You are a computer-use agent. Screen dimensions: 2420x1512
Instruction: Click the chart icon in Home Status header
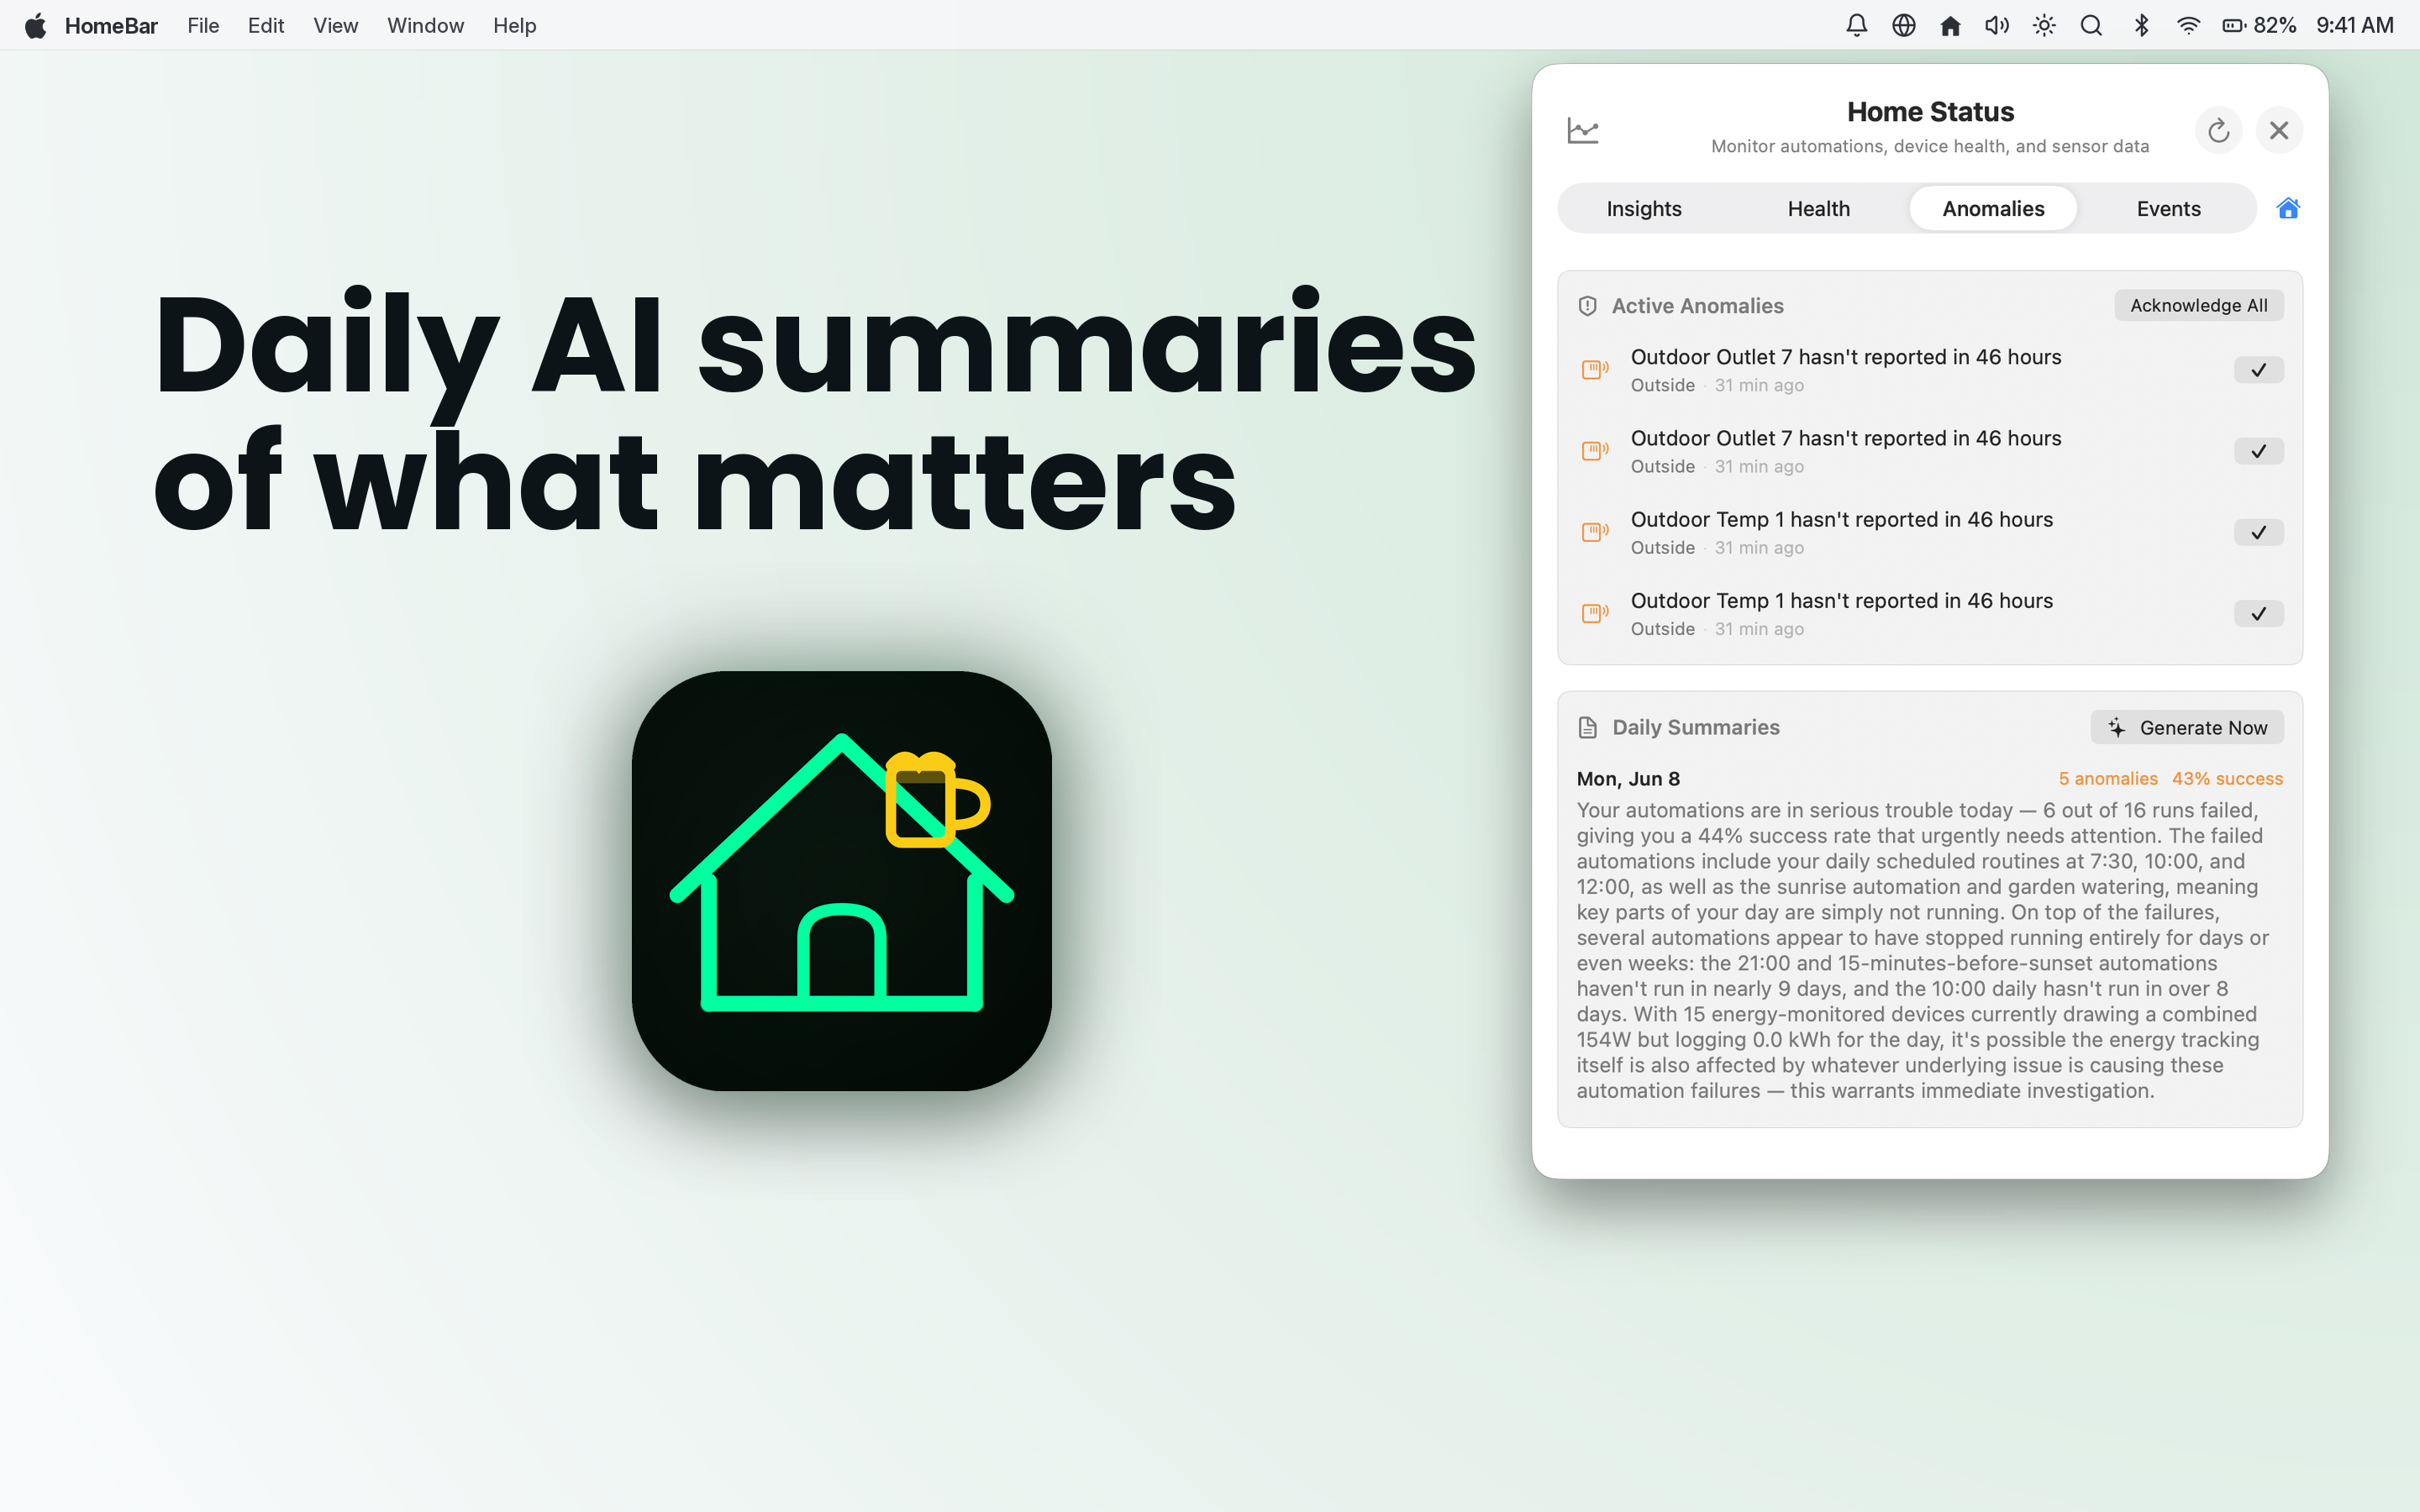click(x=1583, y=130)
